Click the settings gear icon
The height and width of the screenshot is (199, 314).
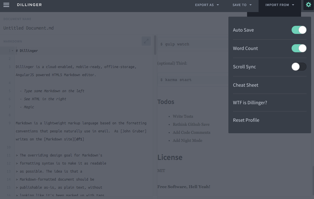click(x=308, y=5)
